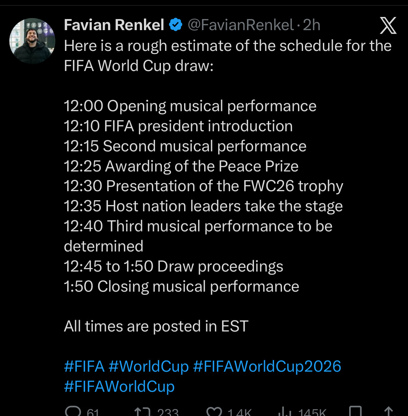
Task: Open the #FIFA hashtag
Action: 84,366
